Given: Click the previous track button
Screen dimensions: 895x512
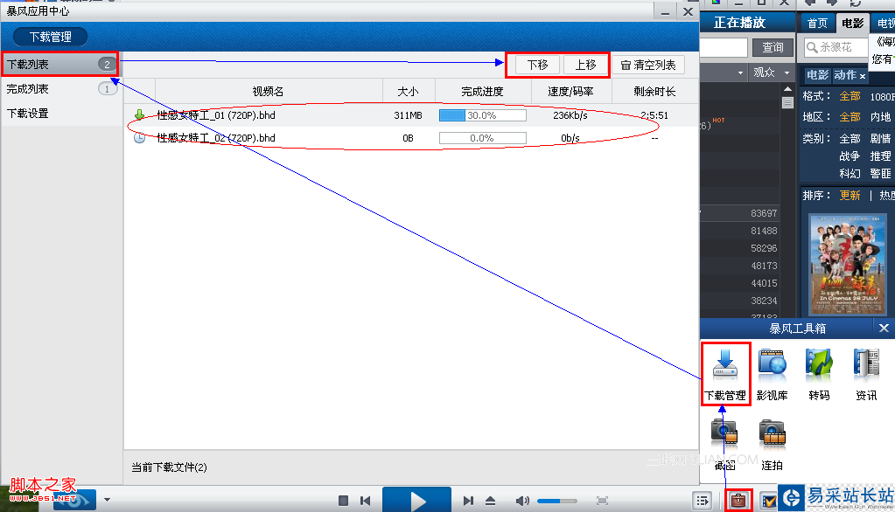Looking at the screenshot, I should pos(366,501).
